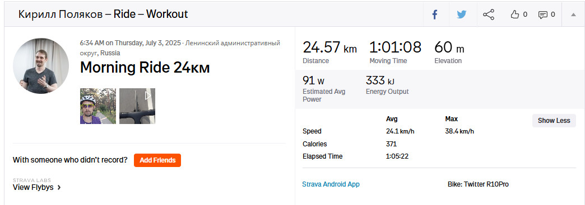
Task: Open comments via speech bubble icon
Action: [x=546, y=15]
